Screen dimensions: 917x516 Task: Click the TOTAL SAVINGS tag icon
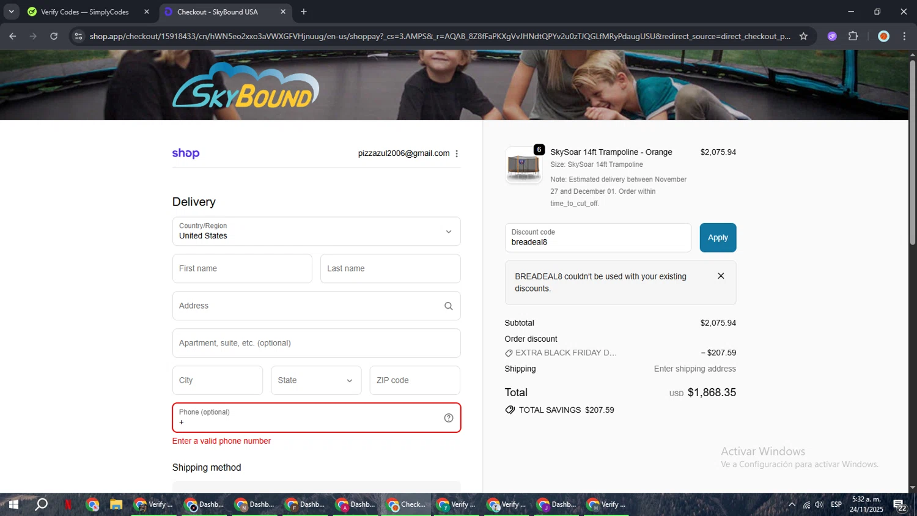510,410
